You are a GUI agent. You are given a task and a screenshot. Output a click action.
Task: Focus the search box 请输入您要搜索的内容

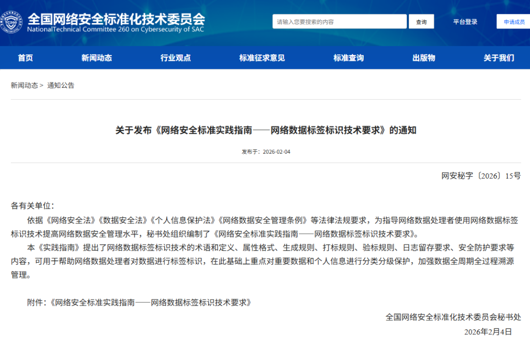click(x=340, y=22)
